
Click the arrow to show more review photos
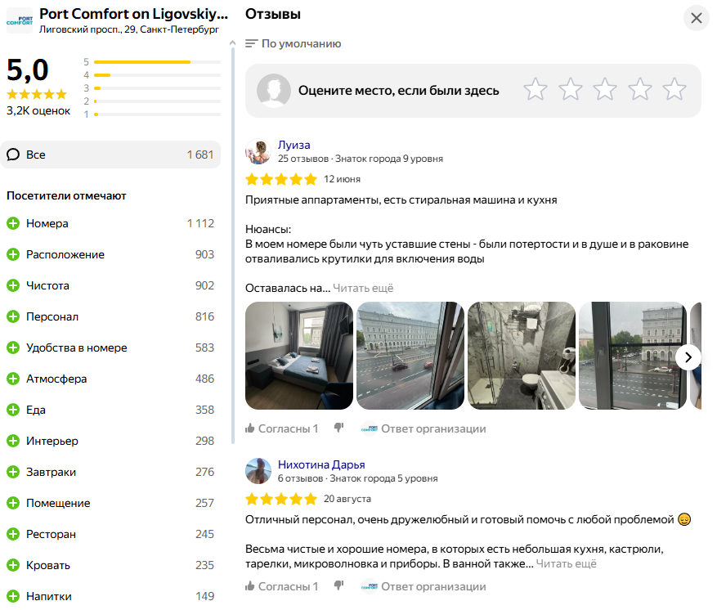coord(688,357)
